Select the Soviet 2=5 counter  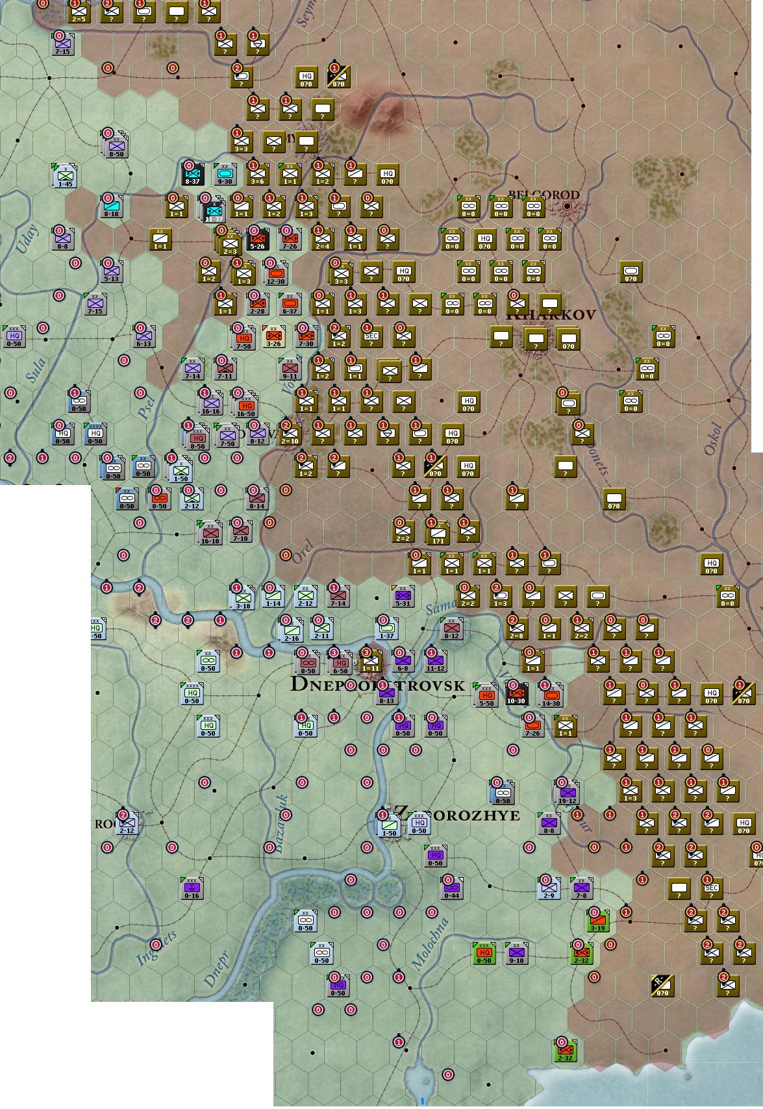pyautogui.click(x=79, y=12)
